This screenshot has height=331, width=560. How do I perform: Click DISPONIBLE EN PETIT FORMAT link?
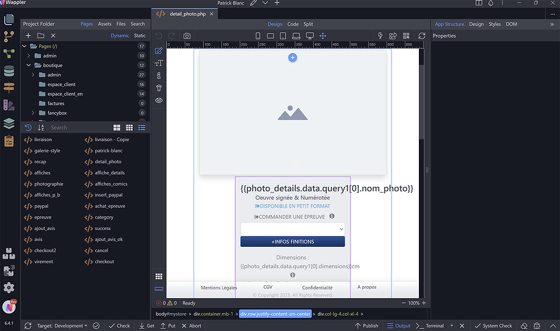pyautogui.click(x=293, y=206)
